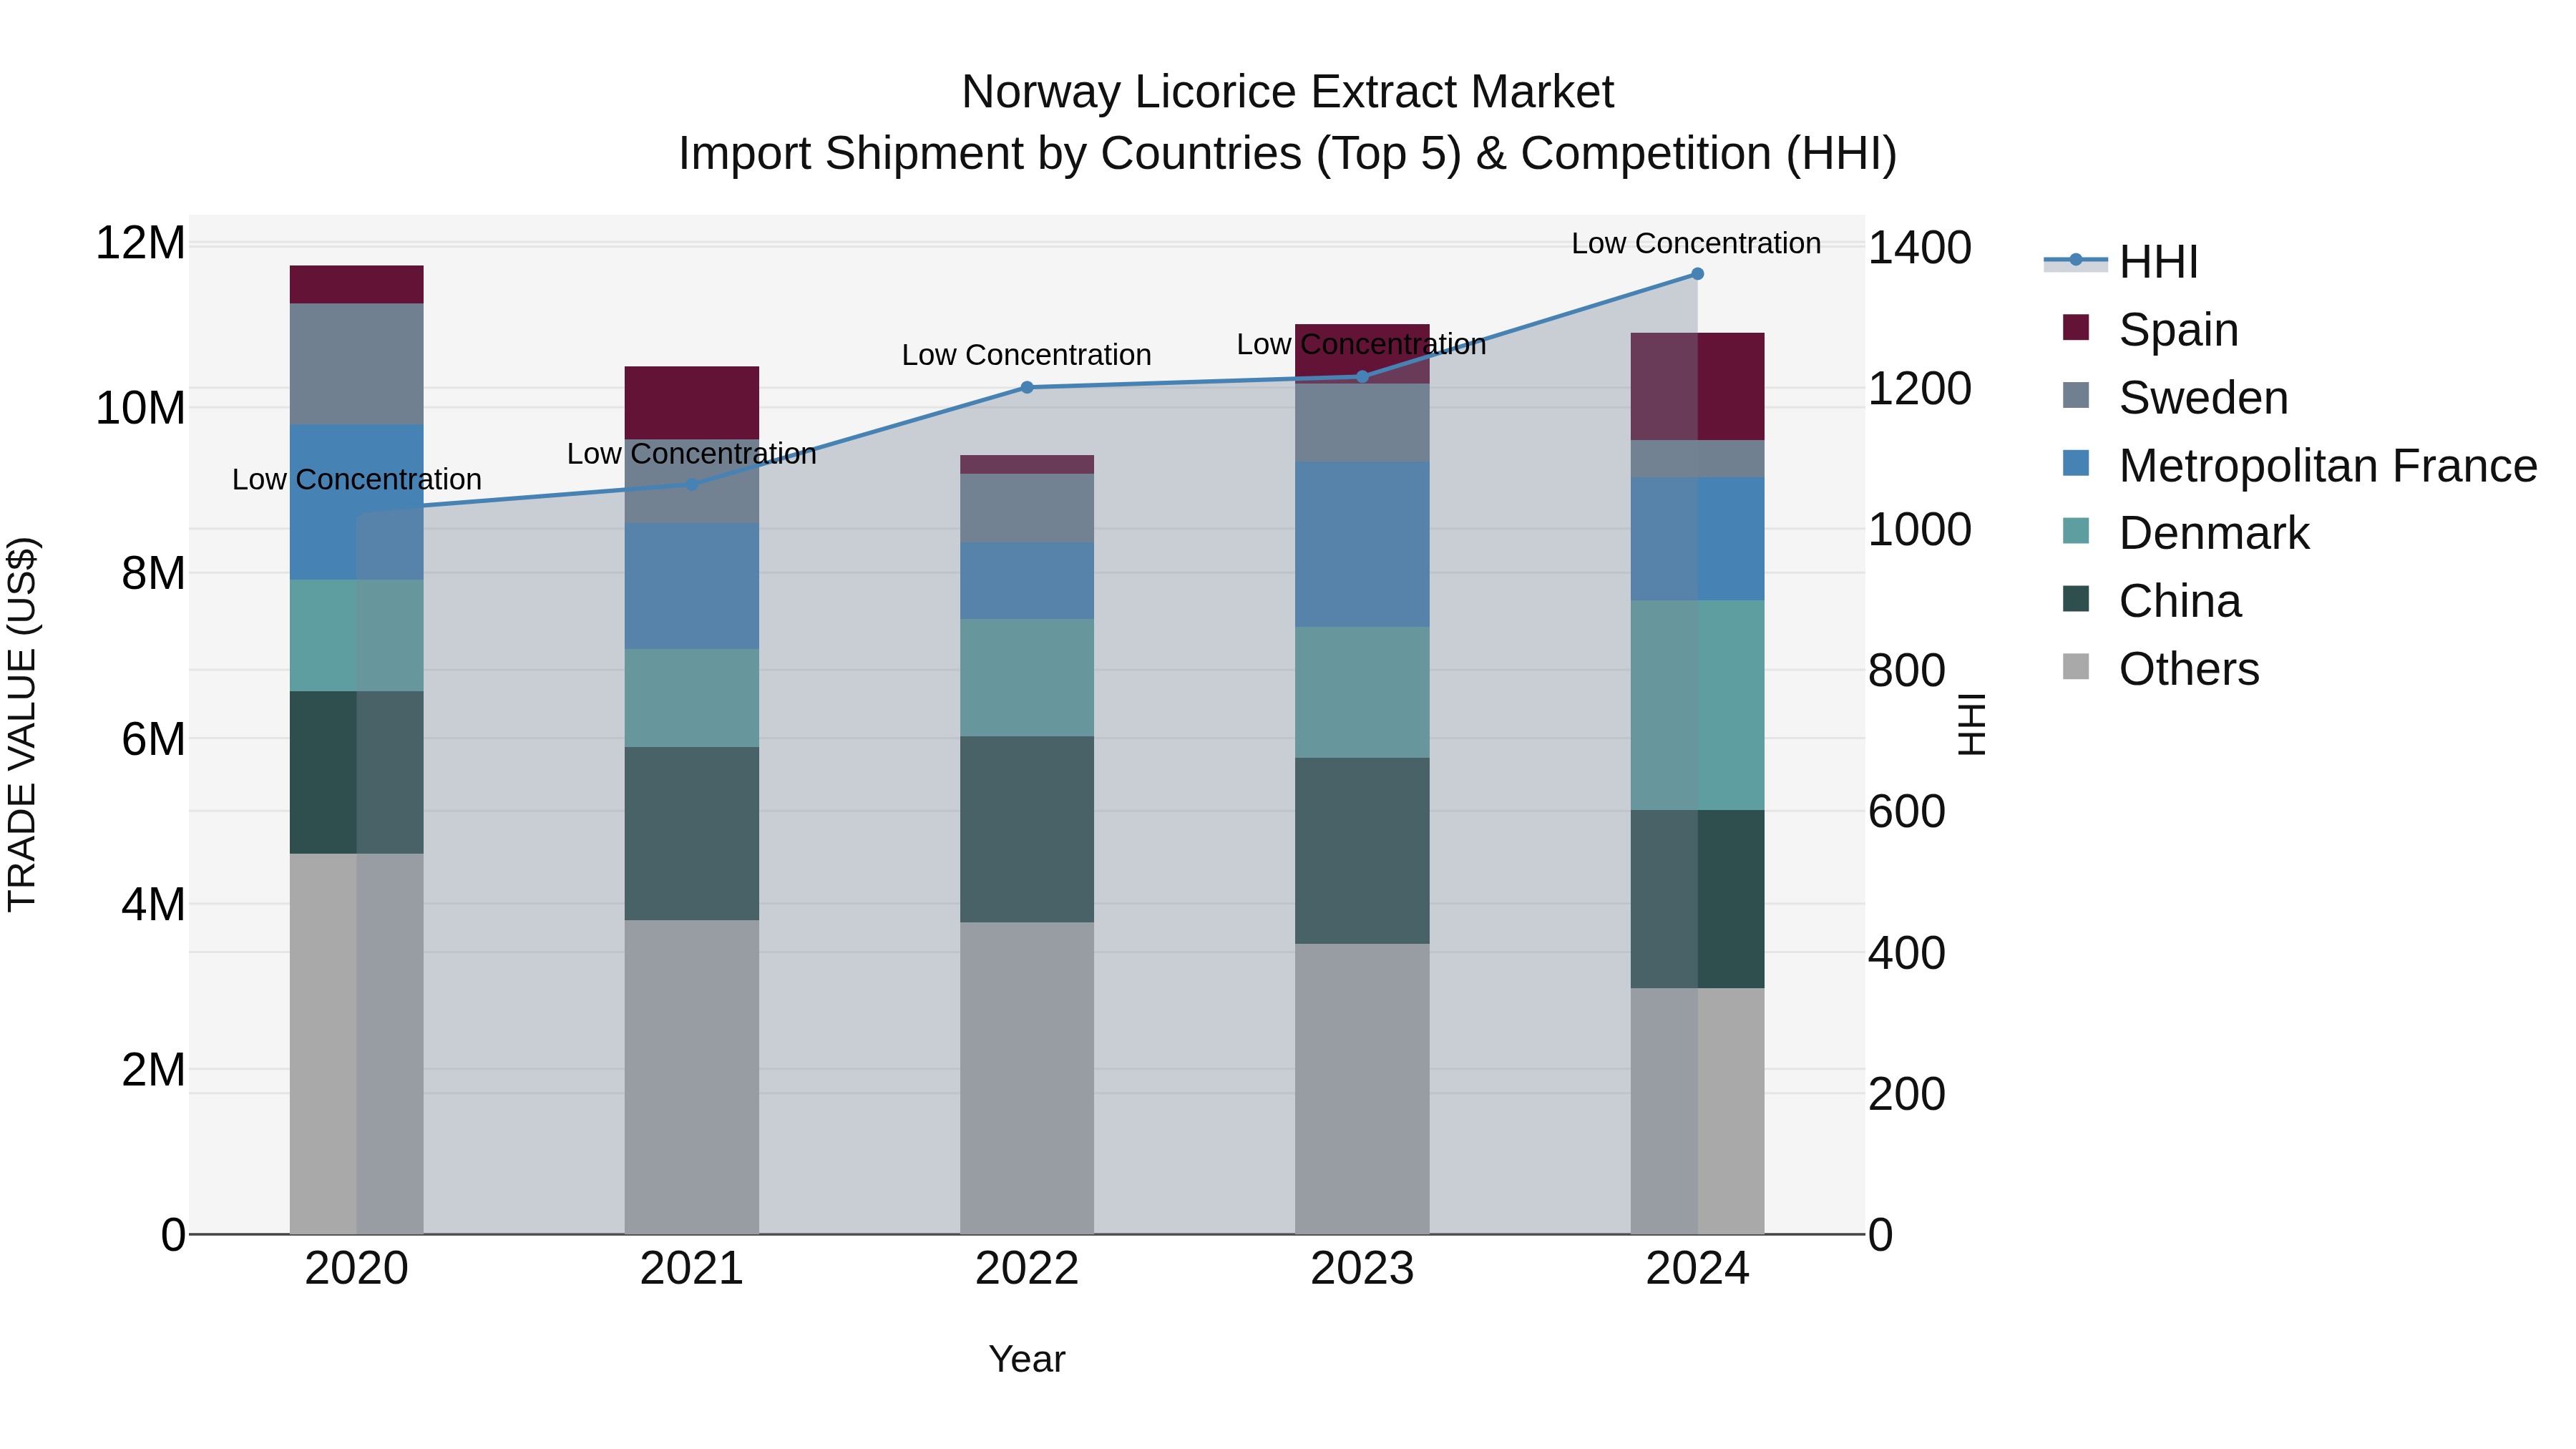Viewport: 2576px width, 1449px height.
Task: Click the HHI data point for 2023
Action: (1362, 377)
